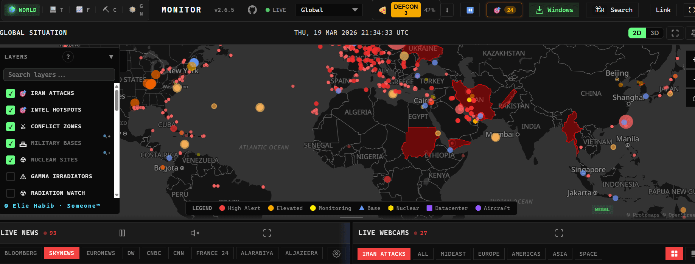
Task: Enable the RADIATION WATCH layer
Action: [11, 193]
